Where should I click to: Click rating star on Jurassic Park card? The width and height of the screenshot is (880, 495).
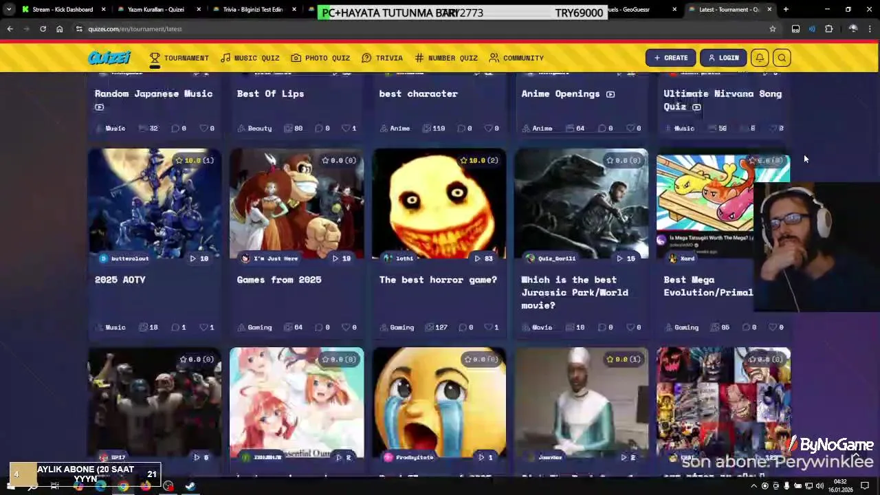point(610,160)
